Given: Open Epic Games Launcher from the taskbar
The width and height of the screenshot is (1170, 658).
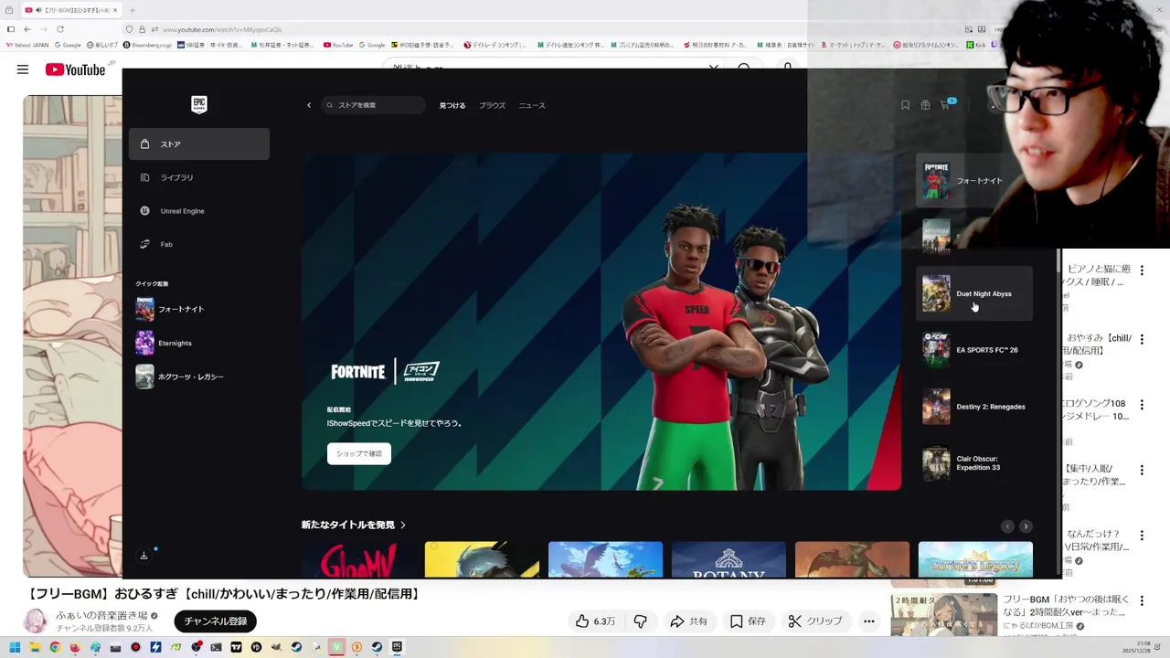Looking at the screenshot, I should click(397, 647).
